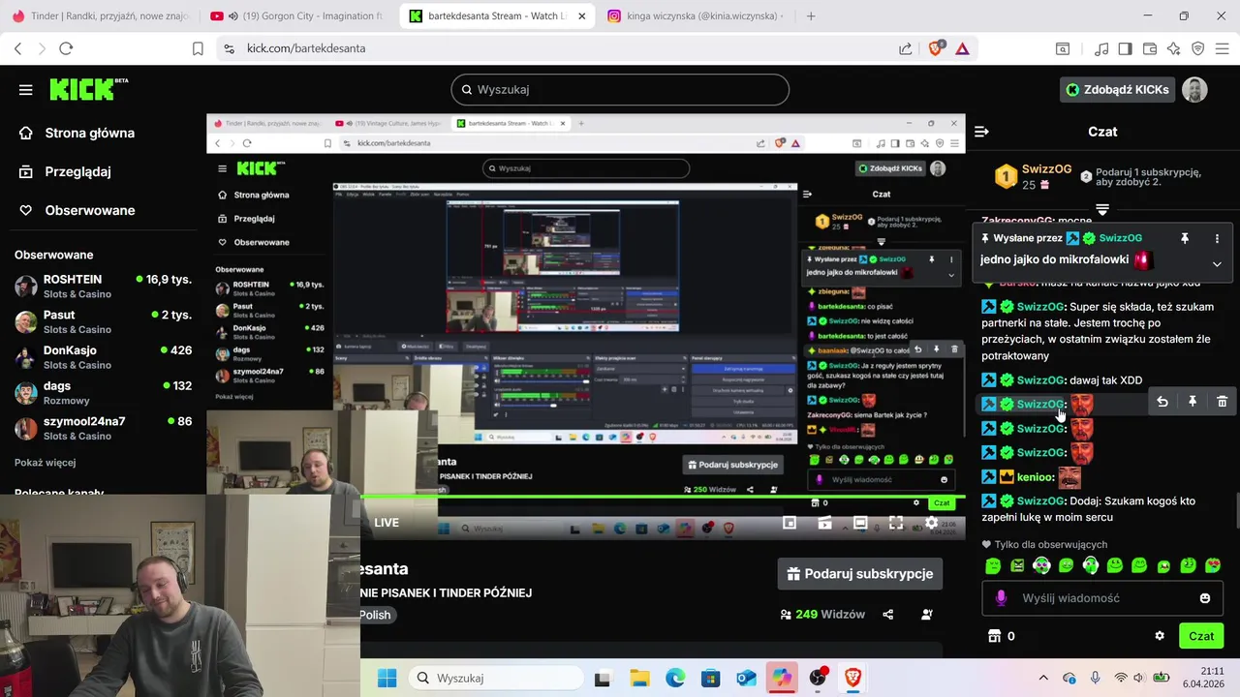The width and height of the screenshot is (1240, 697).
Task: Click the KICK logo in the header
Action: pyautogui.click(x=88, y=89)
